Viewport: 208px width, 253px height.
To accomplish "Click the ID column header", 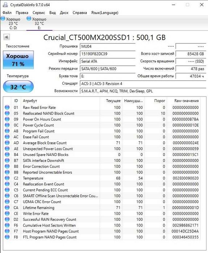I will (x=16, y=101).
